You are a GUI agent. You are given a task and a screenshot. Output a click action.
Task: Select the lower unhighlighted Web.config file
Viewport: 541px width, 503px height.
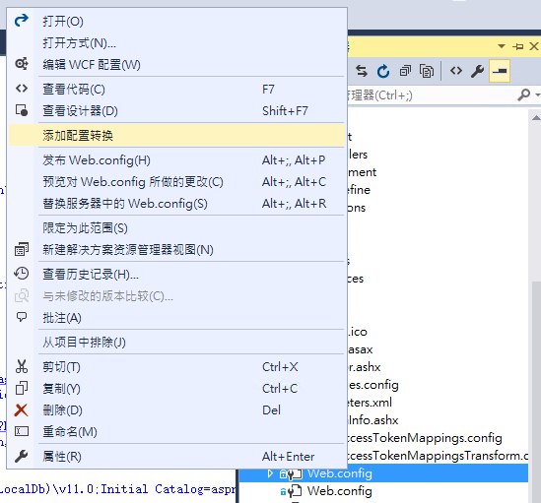click(x=340, y=491)
